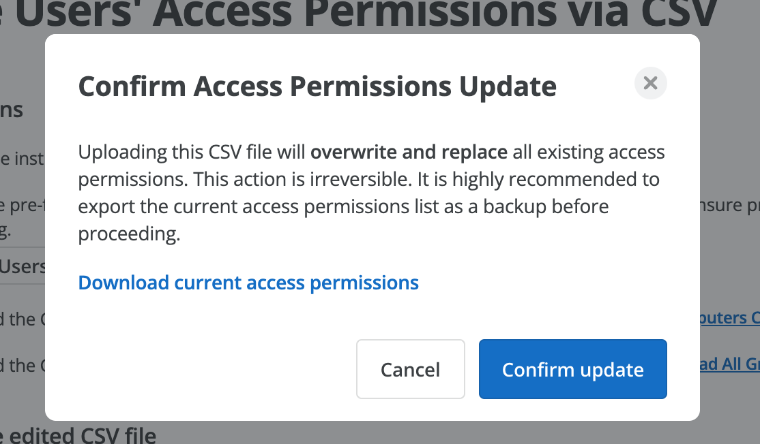
Task: Click the 'Uploading this CSV file will' text
Action: [192, 152]
